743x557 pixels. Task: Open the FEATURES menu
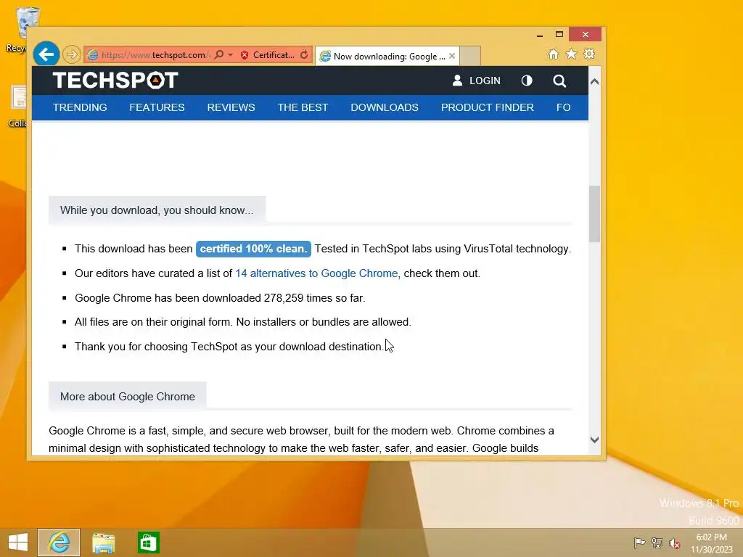pyautogui.click(x=157, y=107)
